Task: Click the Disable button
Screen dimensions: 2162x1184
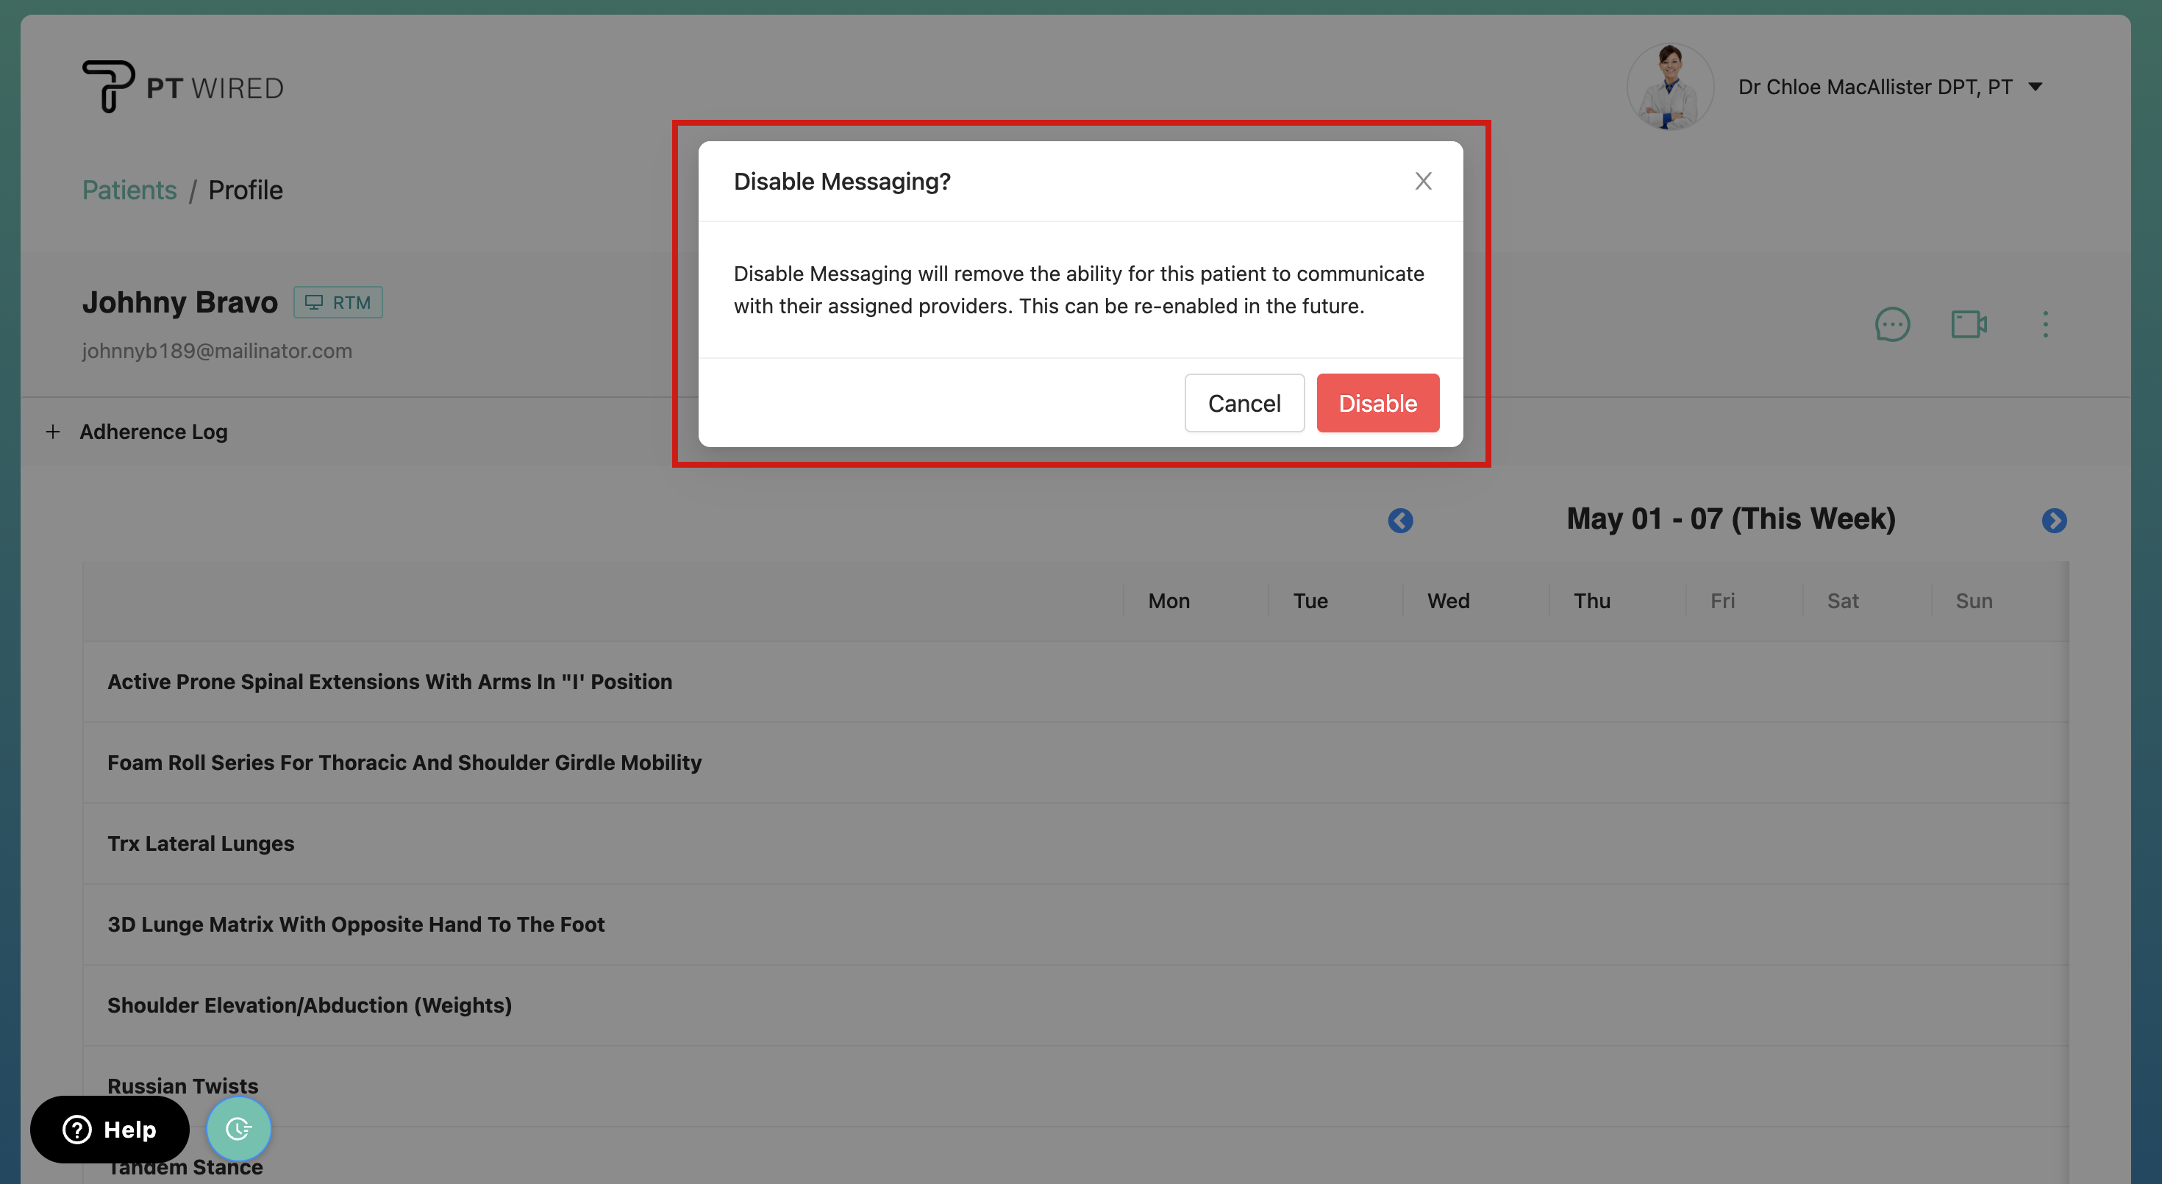Action: coord(1377,404)
